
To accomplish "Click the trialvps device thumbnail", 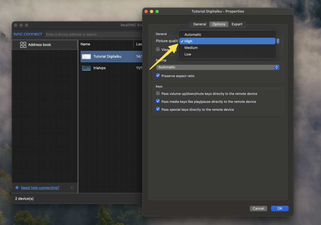I will tap(86, 68).
